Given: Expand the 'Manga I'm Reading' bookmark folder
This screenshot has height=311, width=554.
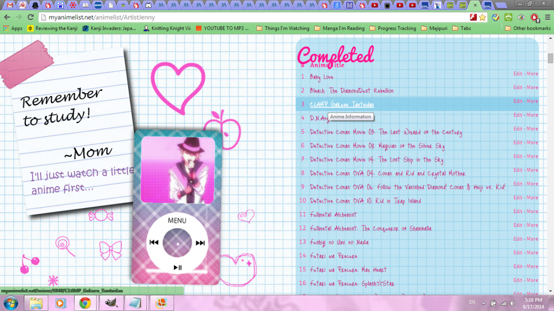Looking at the screenshot, I should [x=339, y=29].
